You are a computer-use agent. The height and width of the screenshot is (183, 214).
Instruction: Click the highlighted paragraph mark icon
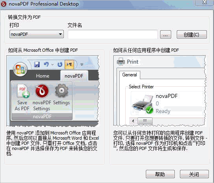coord(69,64)
